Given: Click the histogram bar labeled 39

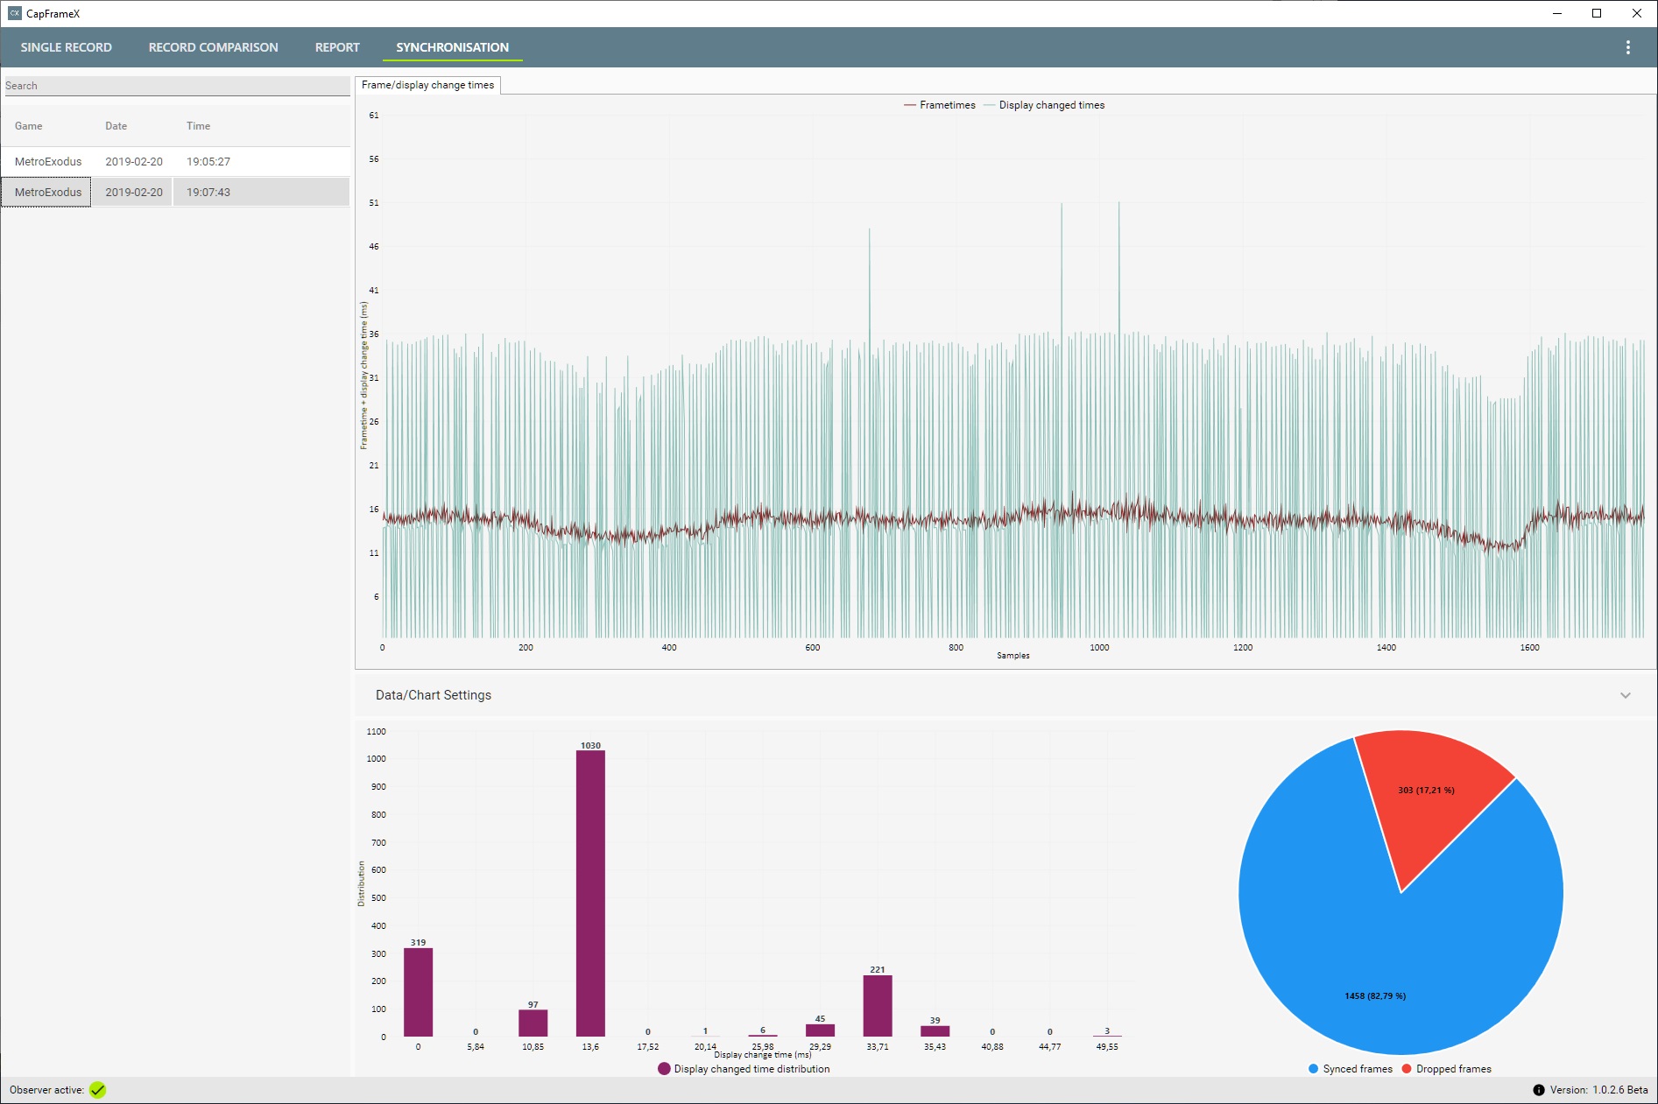Looking at the screenshot, I should click(x=935, y=1031).
